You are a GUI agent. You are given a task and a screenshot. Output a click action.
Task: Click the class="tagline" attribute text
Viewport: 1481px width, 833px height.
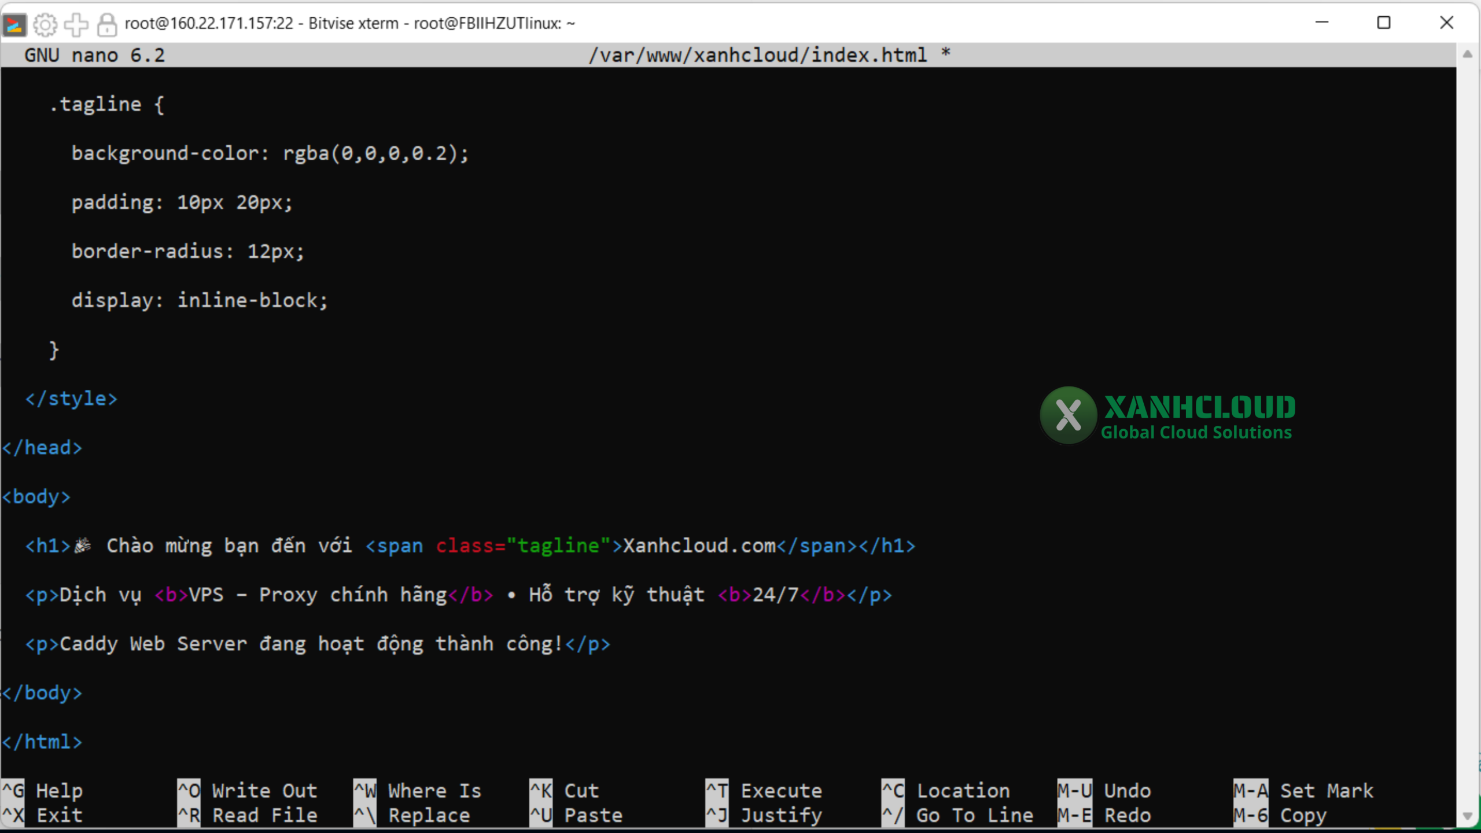523,545
